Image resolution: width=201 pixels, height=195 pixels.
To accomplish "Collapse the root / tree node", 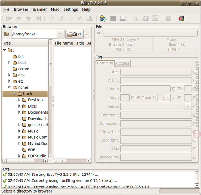I will (x=5, y=50).
